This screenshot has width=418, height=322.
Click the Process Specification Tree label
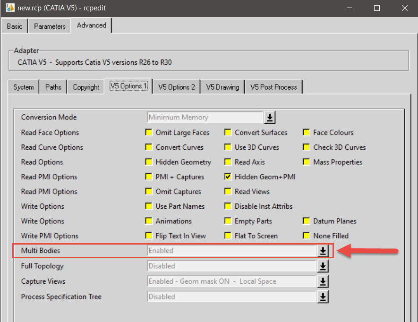61,297
